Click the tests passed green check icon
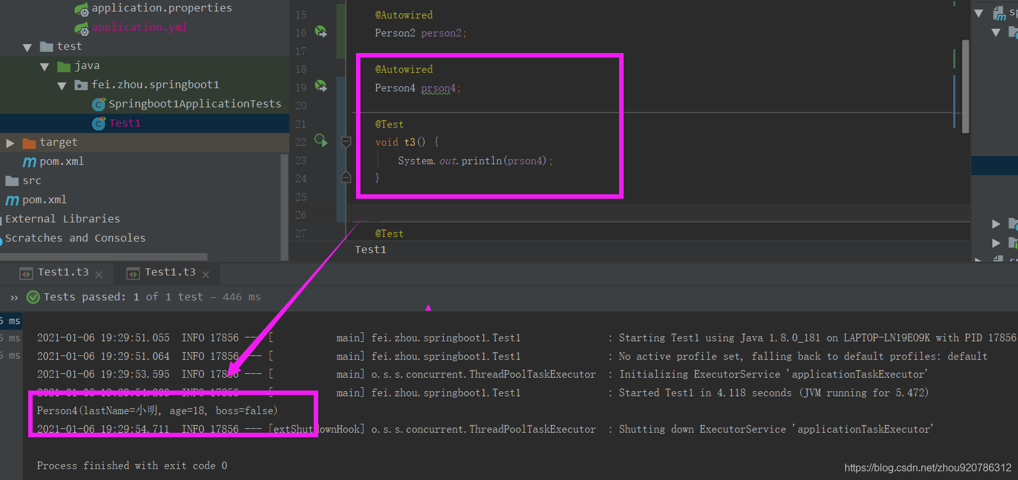1018x480 pixels. (33, 297)
